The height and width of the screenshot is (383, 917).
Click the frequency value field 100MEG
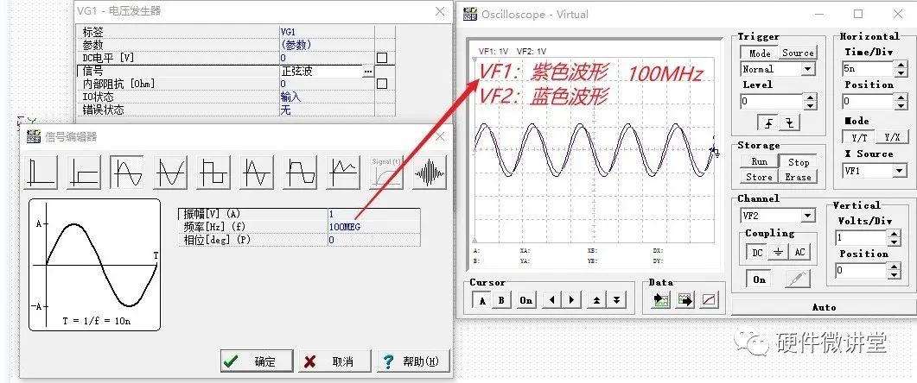pyautogui.click(x=373, y=226)
